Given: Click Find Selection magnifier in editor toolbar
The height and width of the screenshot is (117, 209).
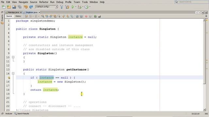Looking at the screenshot, I should pos(43,16).
